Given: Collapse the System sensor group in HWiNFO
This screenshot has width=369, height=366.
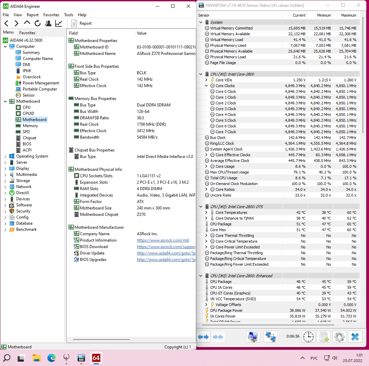Looking at the screenshot, I should [x=201, y=22].
